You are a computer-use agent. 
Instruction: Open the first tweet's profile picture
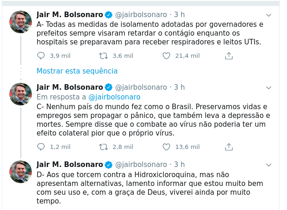point(21,22)
